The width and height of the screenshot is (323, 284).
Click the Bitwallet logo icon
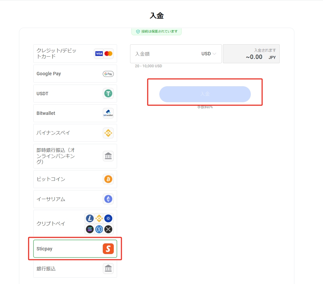point(108,113)
